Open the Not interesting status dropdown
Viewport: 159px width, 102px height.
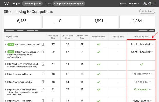(142, 74)
